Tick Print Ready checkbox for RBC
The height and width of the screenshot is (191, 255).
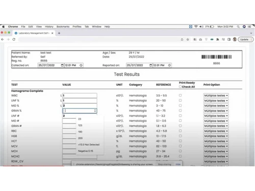tap(180, 131)
